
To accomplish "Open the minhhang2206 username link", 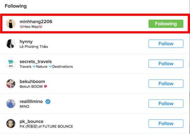I will tap(36, 22).
